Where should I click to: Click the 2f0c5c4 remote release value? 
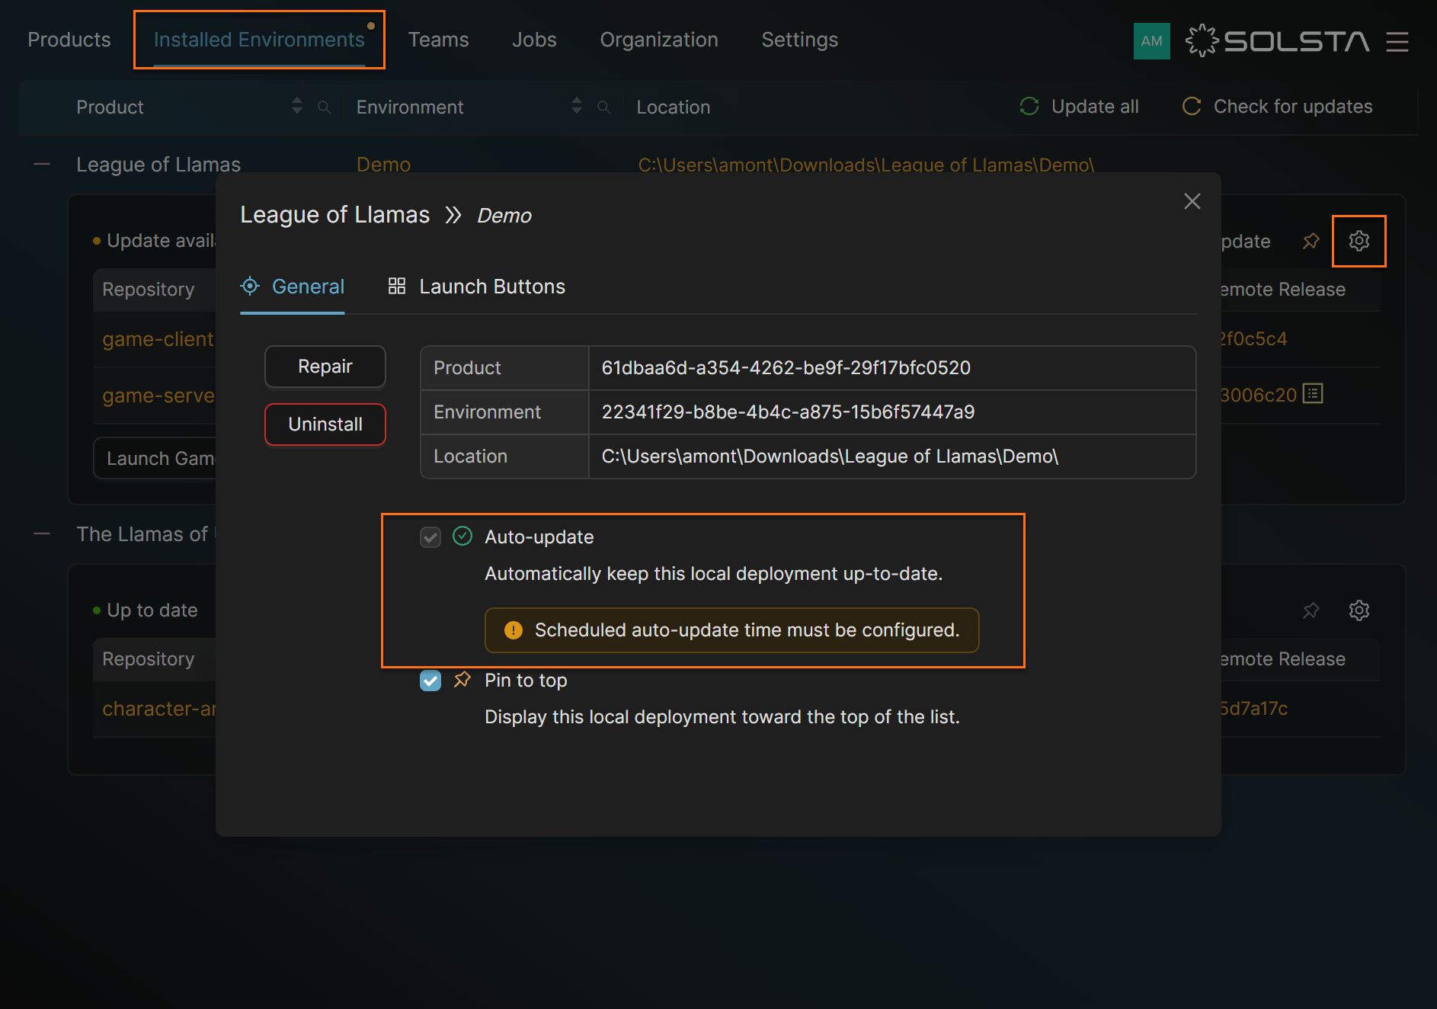[1255, 339]
